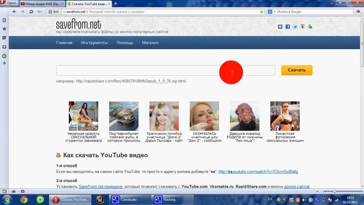Open bookmarks panel star in sidebar

coord(4,29)
